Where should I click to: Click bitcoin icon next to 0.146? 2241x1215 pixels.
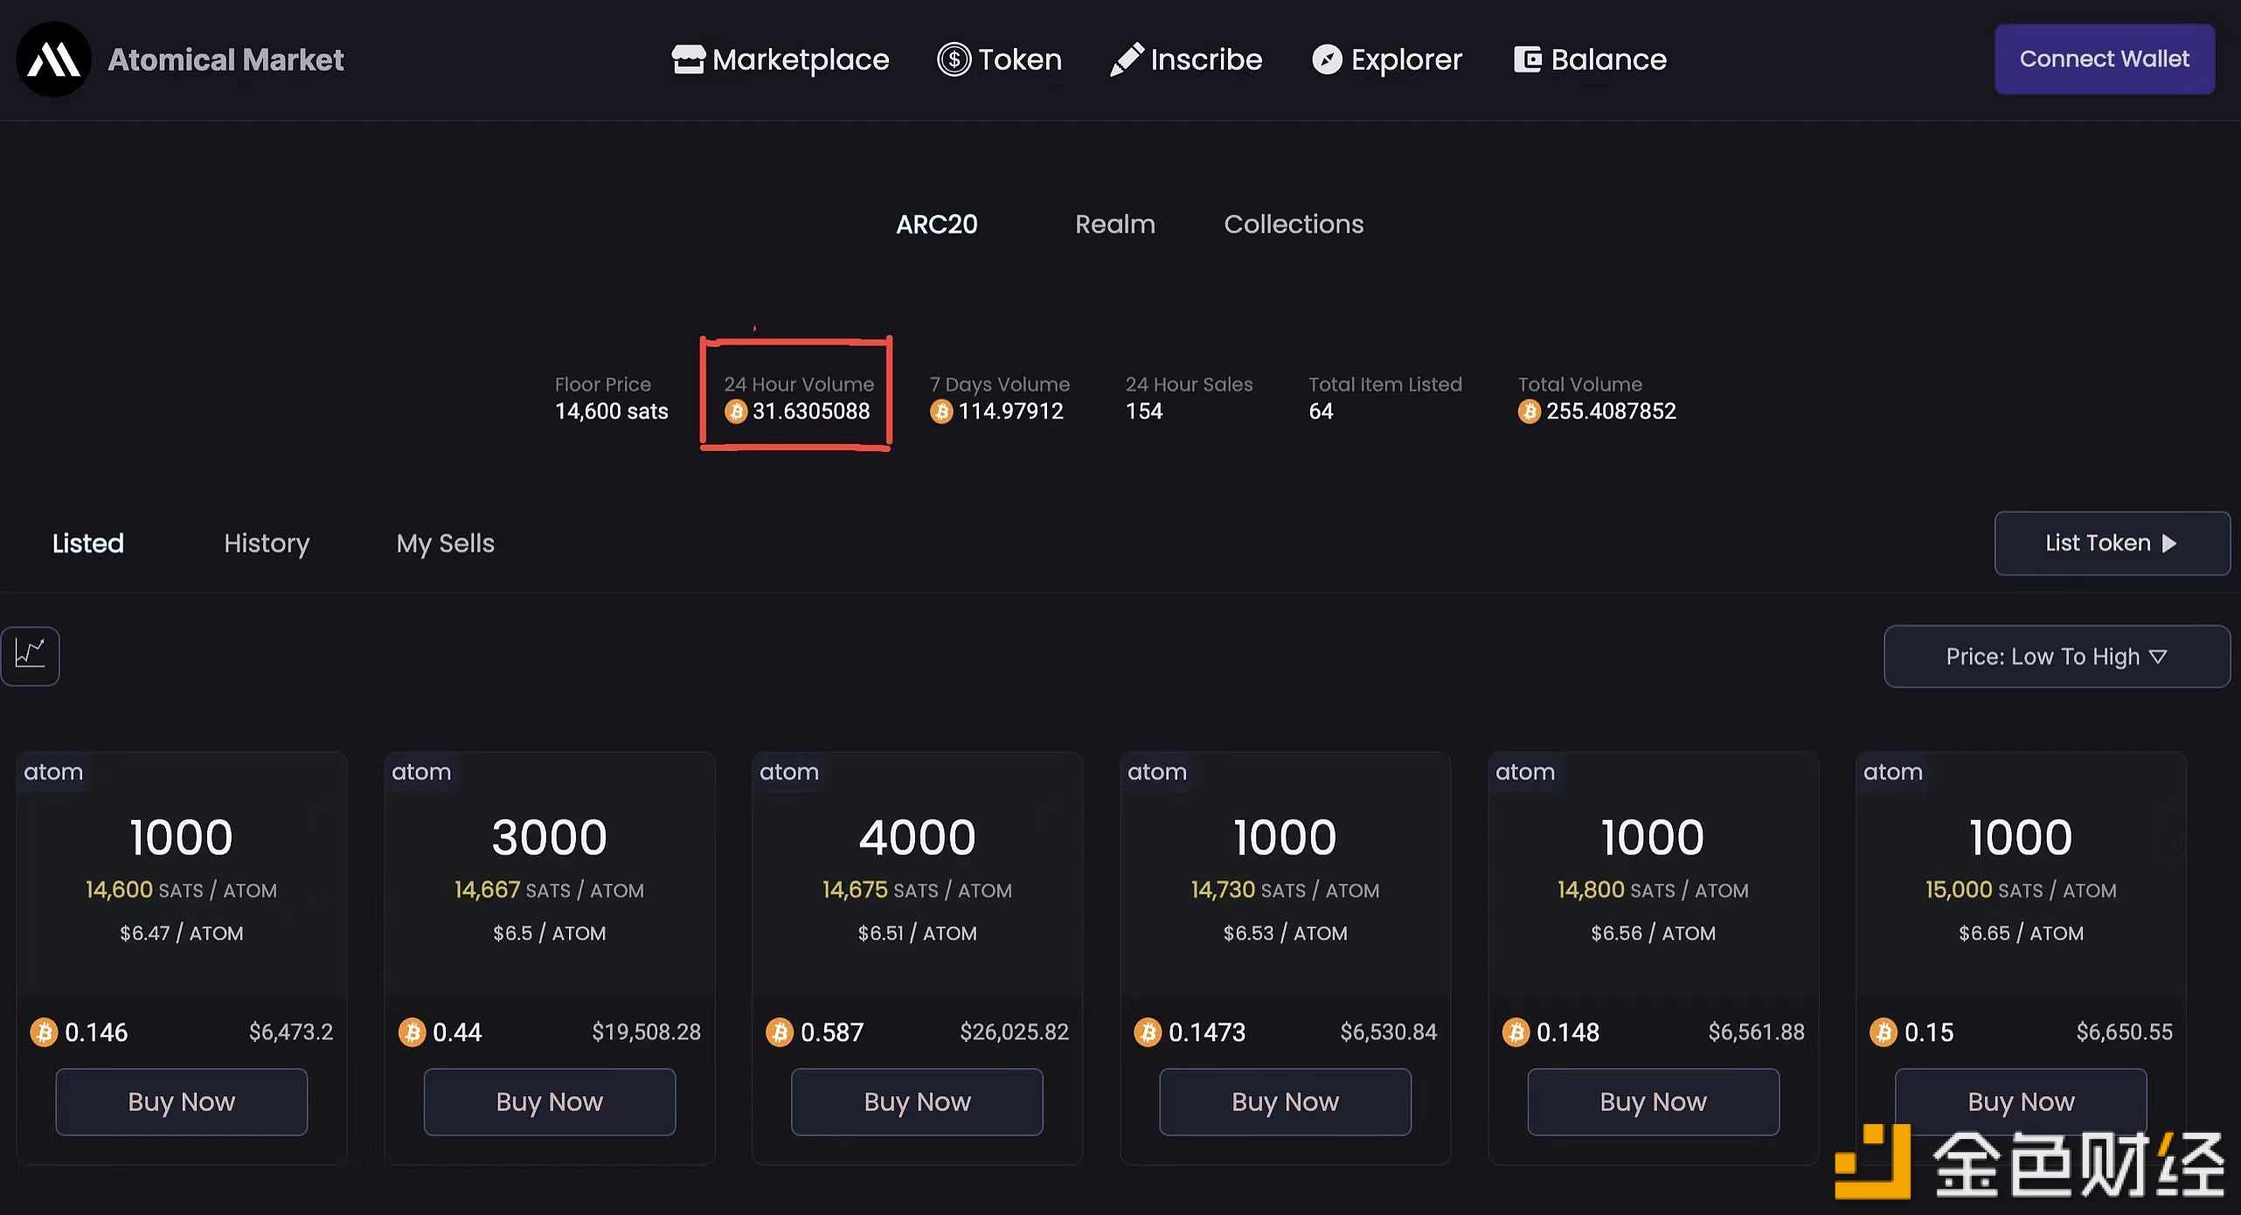click(x=44, y=1032)
